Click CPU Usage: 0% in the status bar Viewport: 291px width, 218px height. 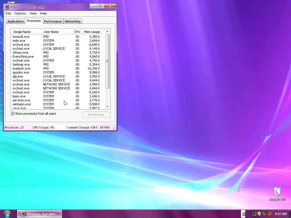pos(43,127)
